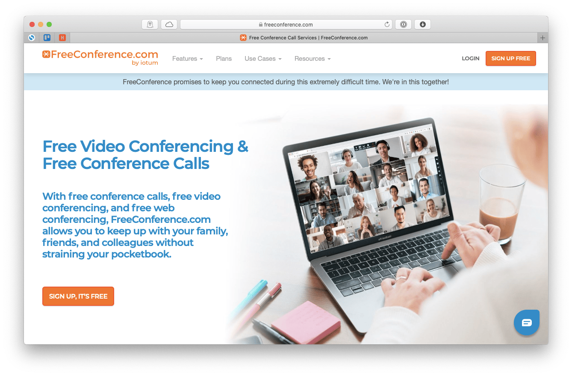This screenshot has width=572, height=376.
Task: Open the chat bubble widget
Action: pyautogui.click(x=527, y=323)
